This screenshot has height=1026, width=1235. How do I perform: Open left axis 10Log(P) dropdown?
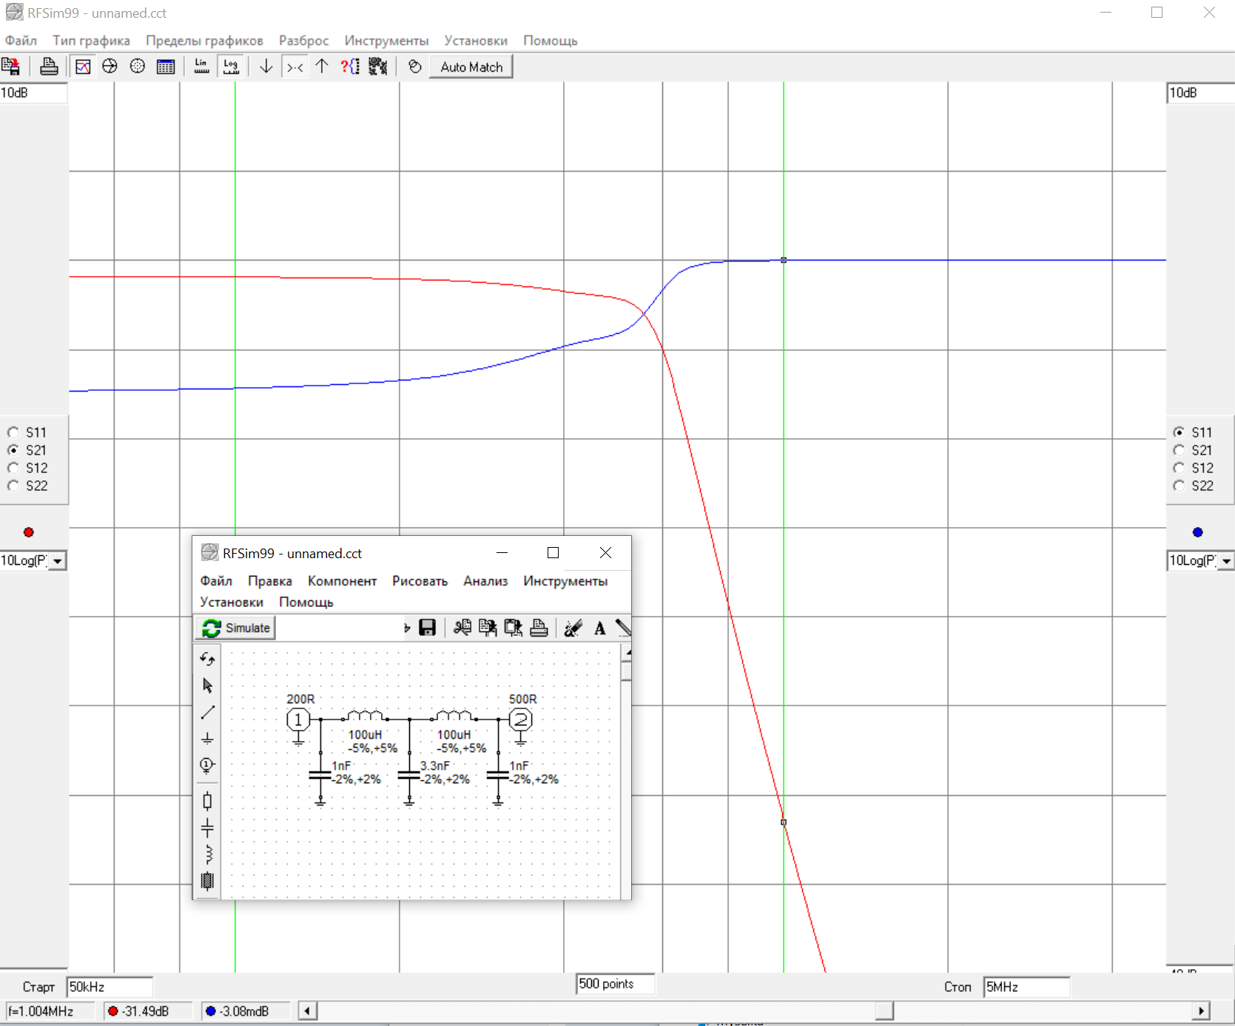pos(58,561)
